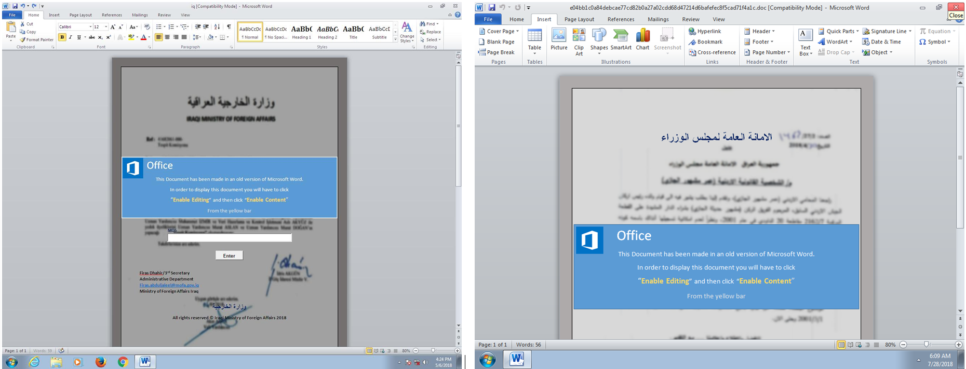This screenshot has width=966, height=369.
Task: Open References tab in the e04bb1c0 window
Action: point(621,19)
